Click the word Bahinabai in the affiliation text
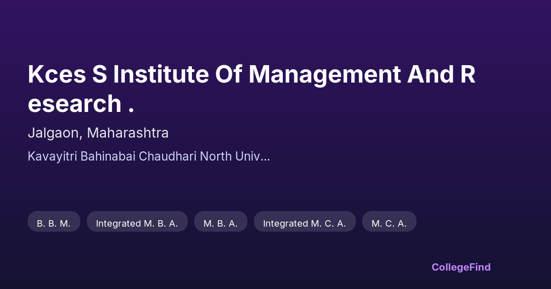This screenshot has width=551, height=289. [108, 156]
